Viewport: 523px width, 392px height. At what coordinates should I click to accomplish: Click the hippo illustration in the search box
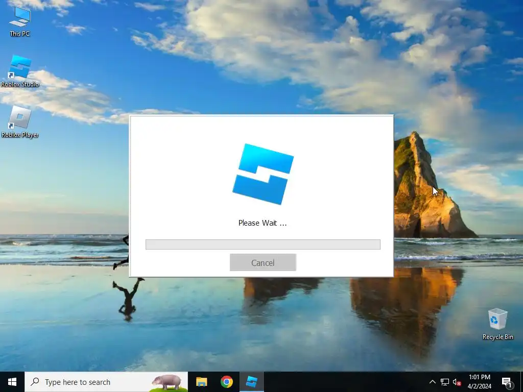(x=167, y=382)
